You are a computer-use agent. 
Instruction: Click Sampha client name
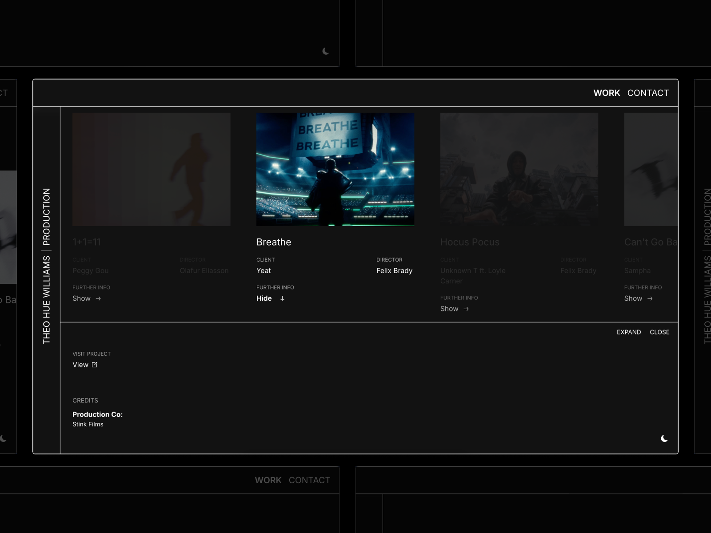[637, 270]
